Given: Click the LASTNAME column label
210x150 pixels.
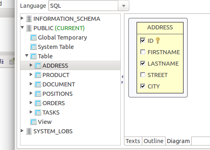Looking at the screenshot, I should (163, 64).
